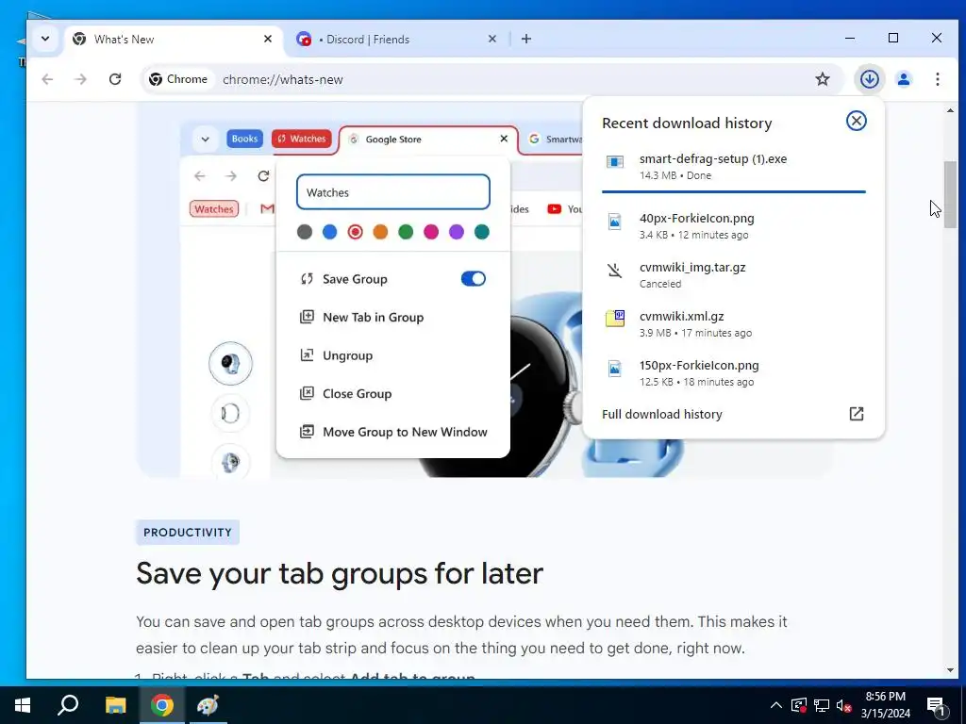Click the PRODUCTIVITY label badge
This screenshot has width=966, height=724.
(188, 533)
